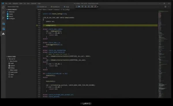The width and height of the screenshot is (173, 106).
Task: Open the Run menu
Action: pos(28,3)
